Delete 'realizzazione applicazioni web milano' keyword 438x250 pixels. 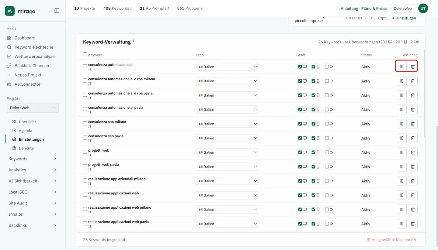tap(412, 209)
